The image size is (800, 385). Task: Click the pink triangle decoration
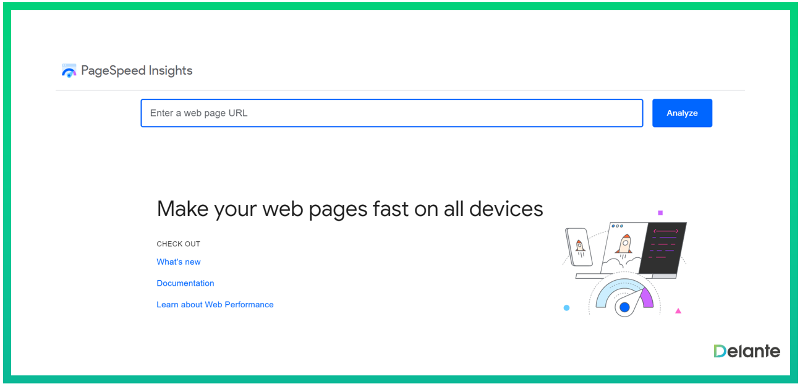[x=678, y=311]
